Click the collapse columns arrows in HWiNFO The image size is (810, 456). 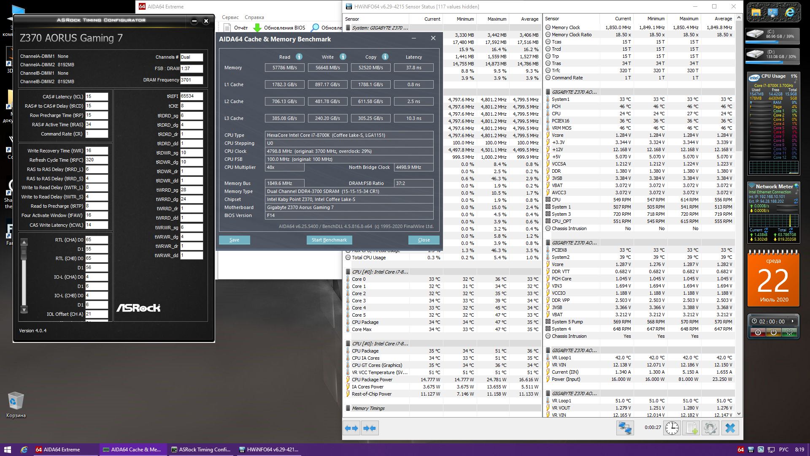[370, 428]
